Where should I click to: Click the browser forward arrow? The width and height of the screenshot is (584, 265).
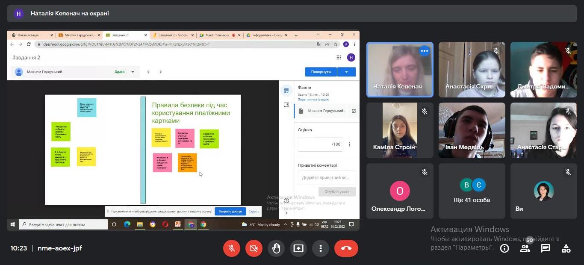pos(20,44)
